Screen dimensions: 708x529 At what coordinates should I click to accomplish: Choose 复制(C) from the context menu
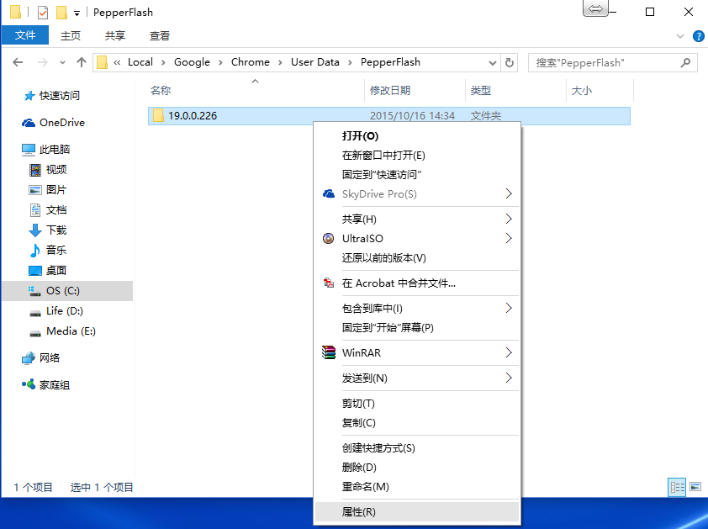tap(417, 423)
